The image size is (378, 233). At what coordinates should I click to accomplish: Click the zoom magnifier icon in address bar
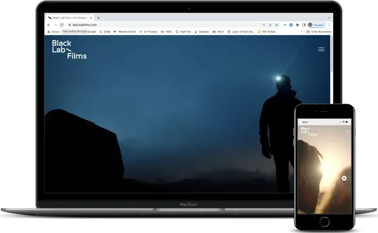point(264,25)
